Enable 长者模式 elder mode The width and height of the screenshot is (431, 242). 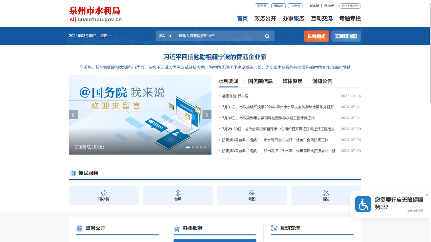[x=316, y=36]
